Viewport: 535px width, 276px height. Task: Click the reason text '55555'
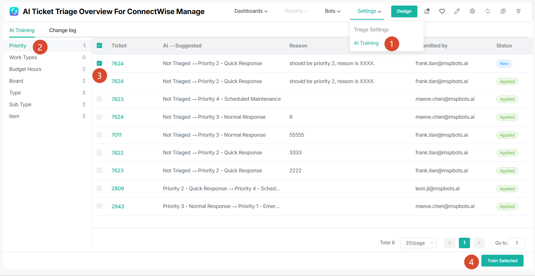click(297, 135)
